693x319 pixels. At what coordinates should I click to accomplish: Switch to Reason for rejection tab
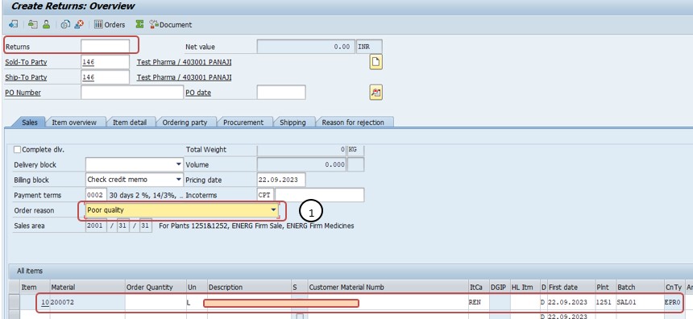[x=353, y=122]
